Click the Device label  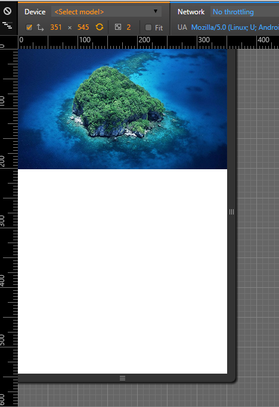[x=35, y=12]
